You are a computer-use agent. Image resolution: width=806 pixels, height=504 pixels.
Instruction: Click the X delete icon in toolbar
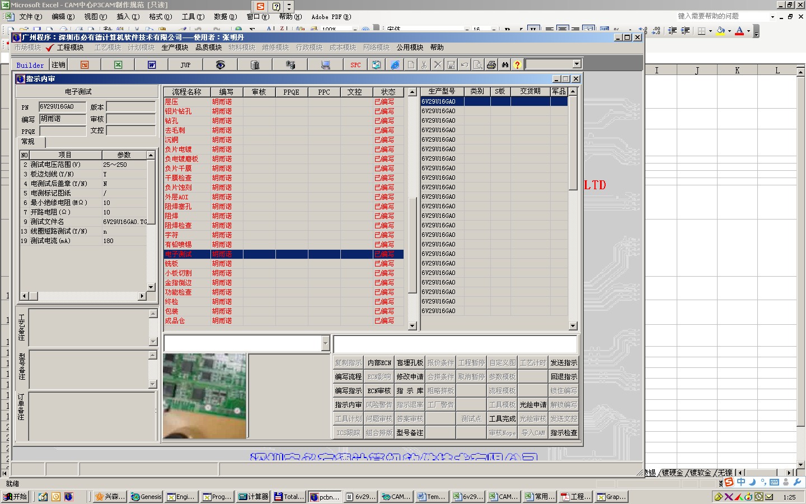(438, 65)
